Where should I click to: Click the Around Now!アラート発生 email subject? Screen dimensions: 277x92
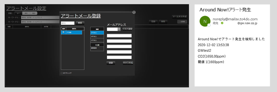tap(225, 10)
